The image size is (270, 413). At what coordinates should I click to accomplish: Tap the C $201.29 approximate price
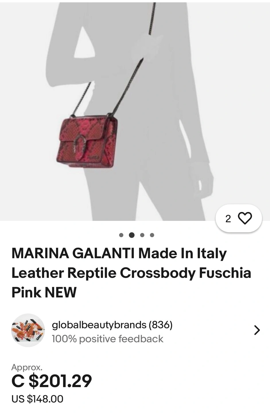[52, 381]
